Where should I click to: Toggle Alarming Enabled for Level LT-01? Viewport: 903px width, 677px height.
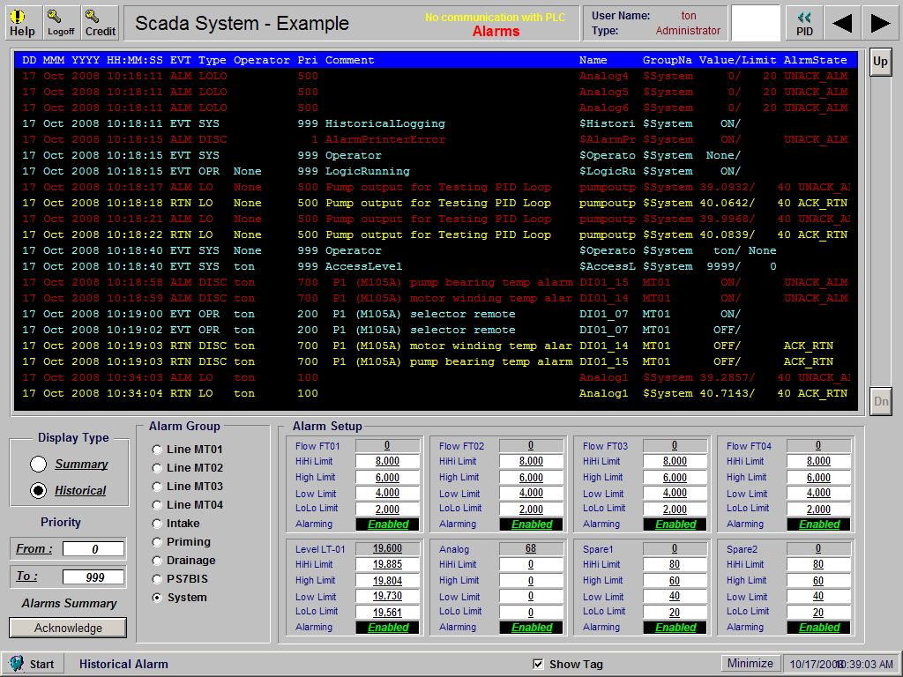click(387, 627)
